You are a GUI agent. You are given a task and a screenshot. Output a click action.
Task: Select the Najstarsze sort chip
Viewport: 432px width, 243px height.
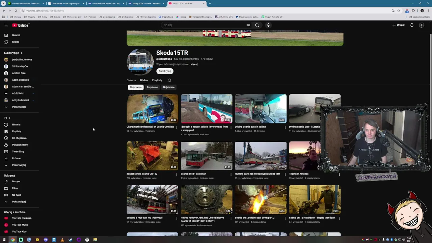click(169, 87)
